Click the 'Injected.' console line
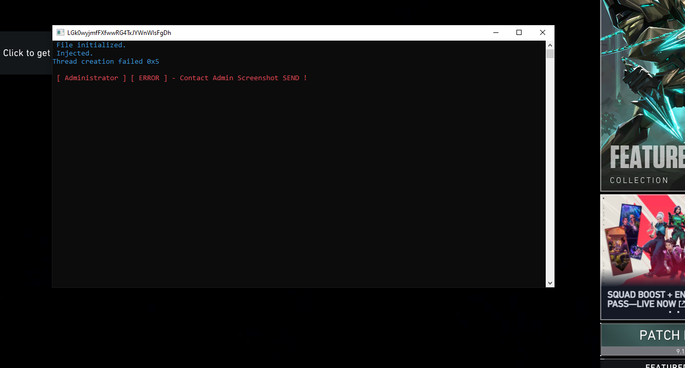Viewport: 685px width, 368px height. (75, 53)
